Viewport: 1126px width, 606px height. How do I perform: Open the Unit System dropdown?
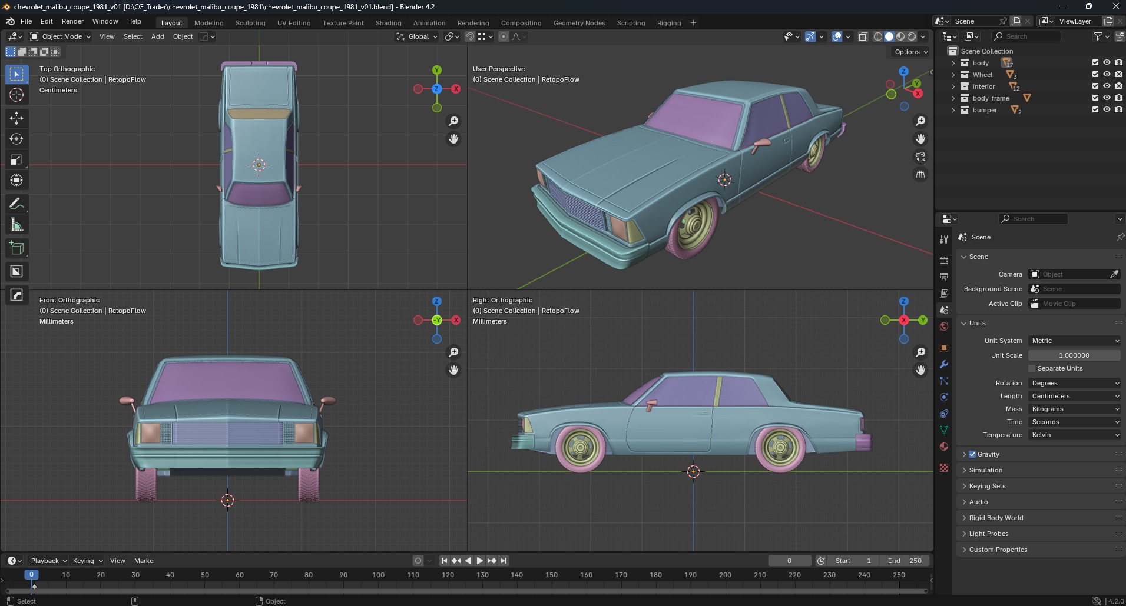pyautogui.click(x=1074, y=341)
